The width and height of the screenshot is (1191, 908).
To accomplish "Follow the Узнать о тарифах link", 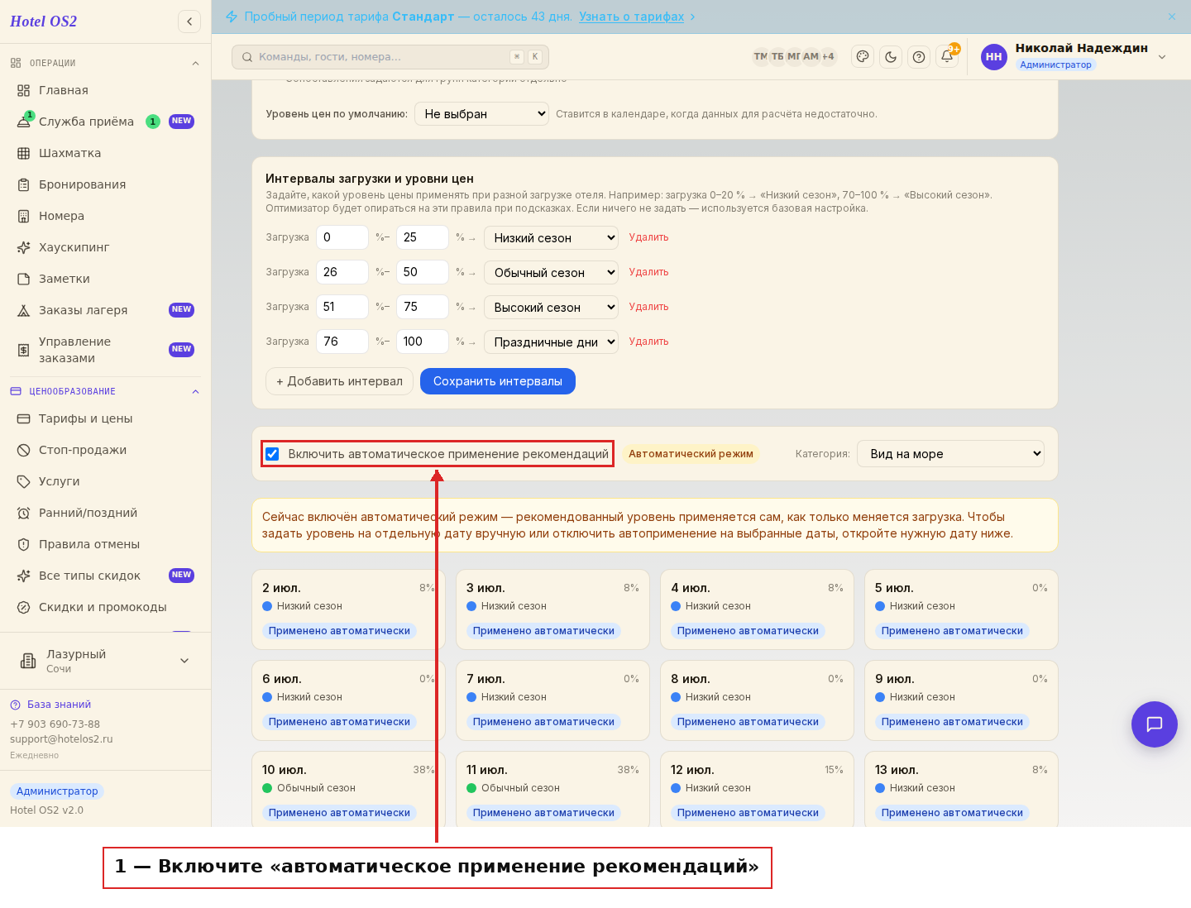I will tap(632, 17).
